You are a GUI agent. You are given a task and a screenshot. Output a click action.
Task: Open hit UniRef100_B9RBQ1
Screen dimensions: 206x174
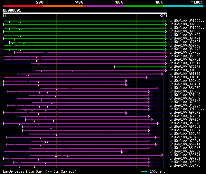[185, 155]
